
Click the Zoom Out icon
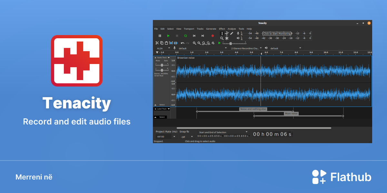[199, 43]
